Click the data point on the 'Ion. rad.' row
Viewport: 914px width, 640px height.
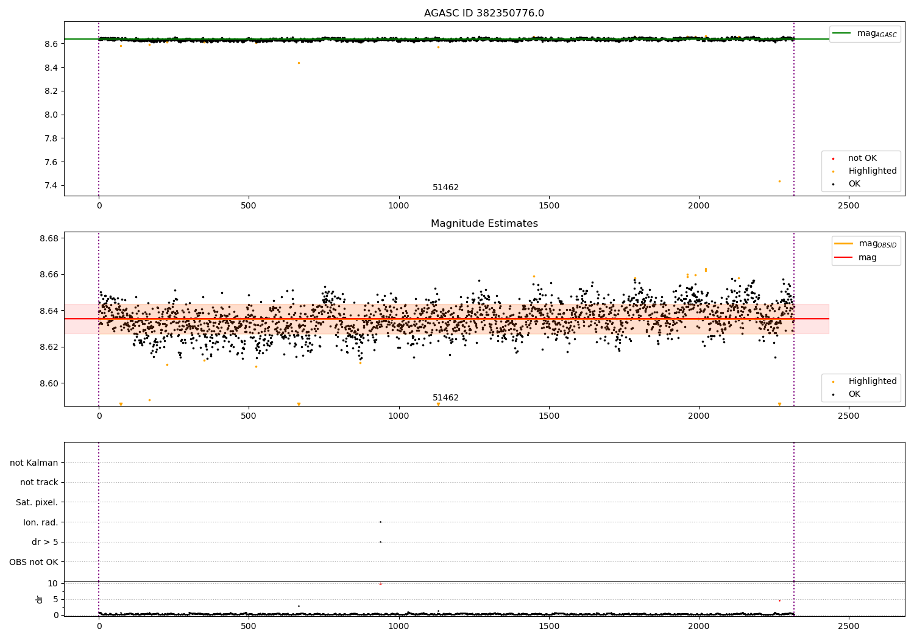380,522
